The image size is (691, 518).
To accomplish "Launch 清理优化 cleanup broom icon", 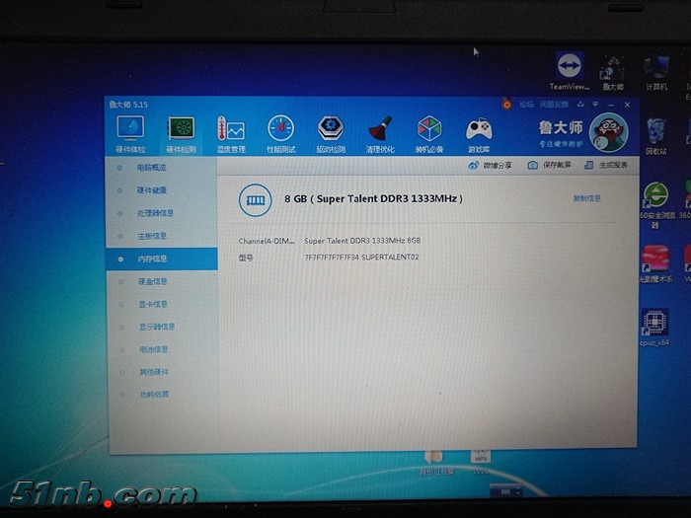I will (x=380, y=131).
